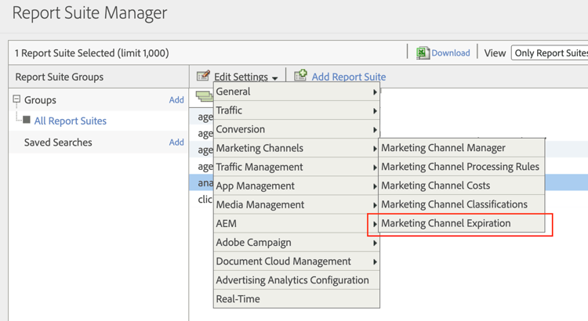Click the Add Report Suite link
Viewport: 588px width, 321px height.
[348, 77]
